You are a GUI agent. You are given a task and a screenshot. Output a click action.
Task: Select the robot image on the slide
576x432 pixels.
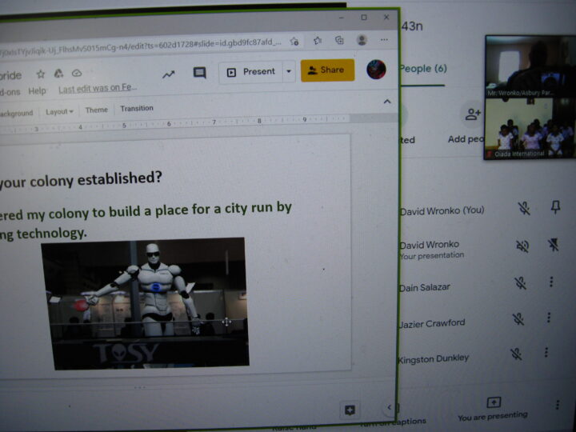[144, 302]
